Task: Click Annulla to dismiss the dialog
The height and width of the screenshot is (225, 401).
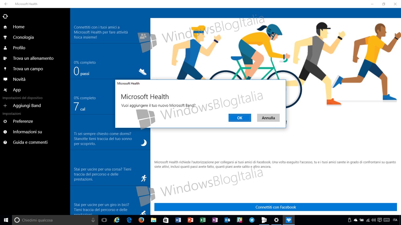Action: tap(268, 118)
